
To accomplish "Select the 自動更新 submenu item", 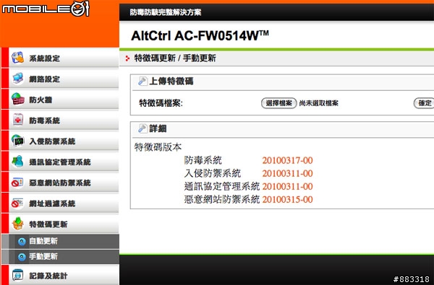I will tap(60, 242).
